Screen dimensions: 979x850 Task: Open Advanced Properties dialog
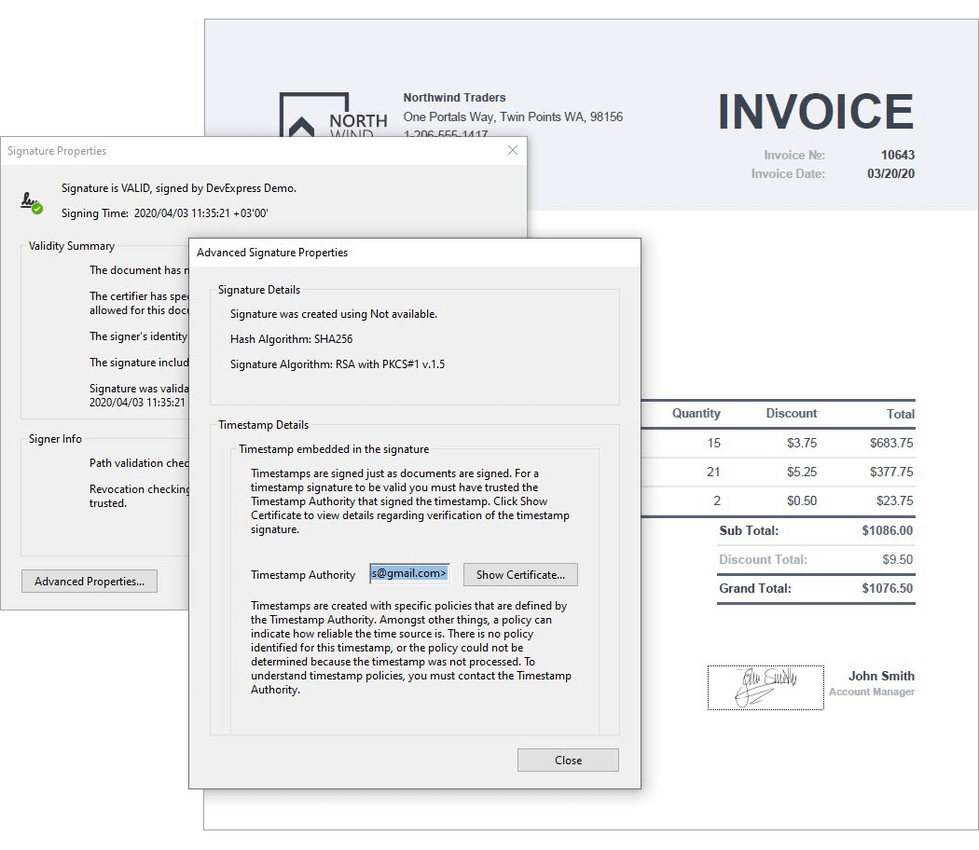point(89,581)
